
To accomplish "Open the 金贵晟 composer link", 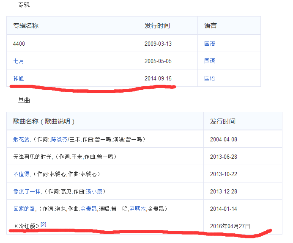I will (88, 209).
